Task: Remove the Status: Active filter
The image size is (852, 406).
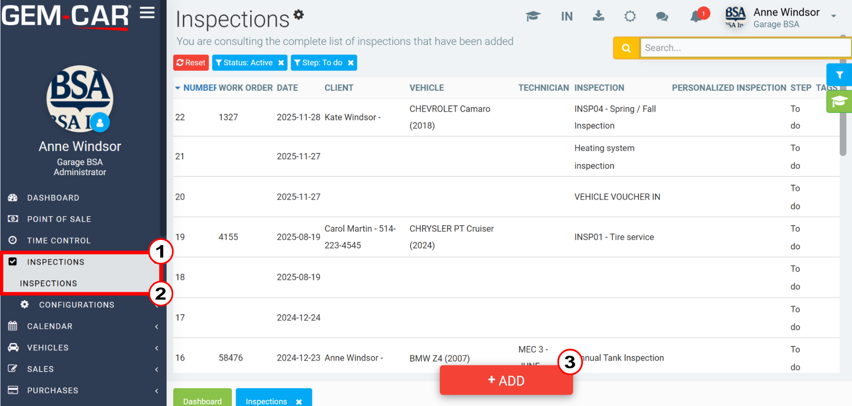Action: [281, 63]
